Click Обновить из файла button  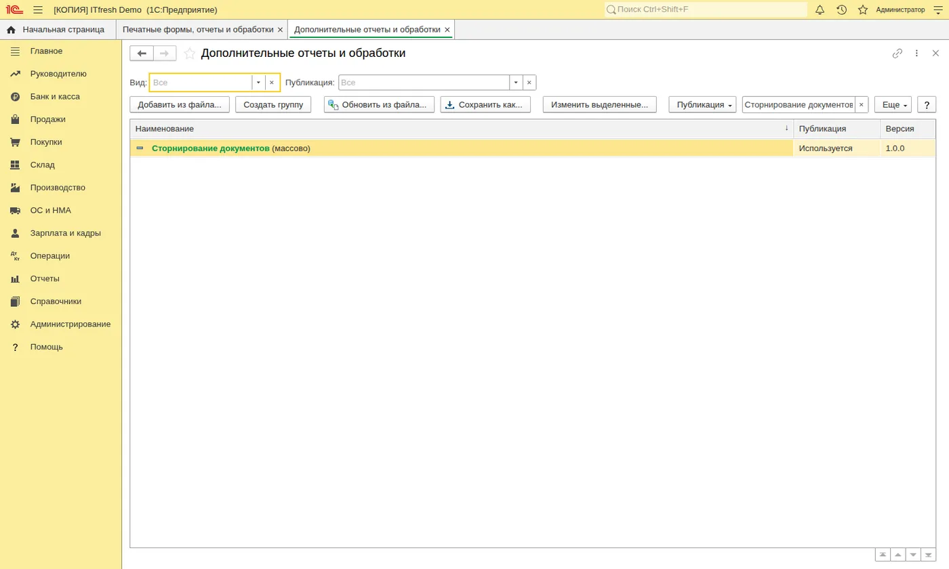pos(379,104)
